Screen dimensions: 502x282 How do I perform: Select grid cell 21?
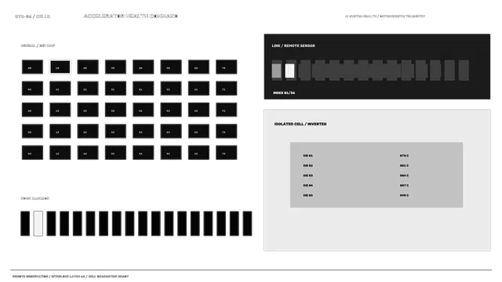tap(88, 89)
